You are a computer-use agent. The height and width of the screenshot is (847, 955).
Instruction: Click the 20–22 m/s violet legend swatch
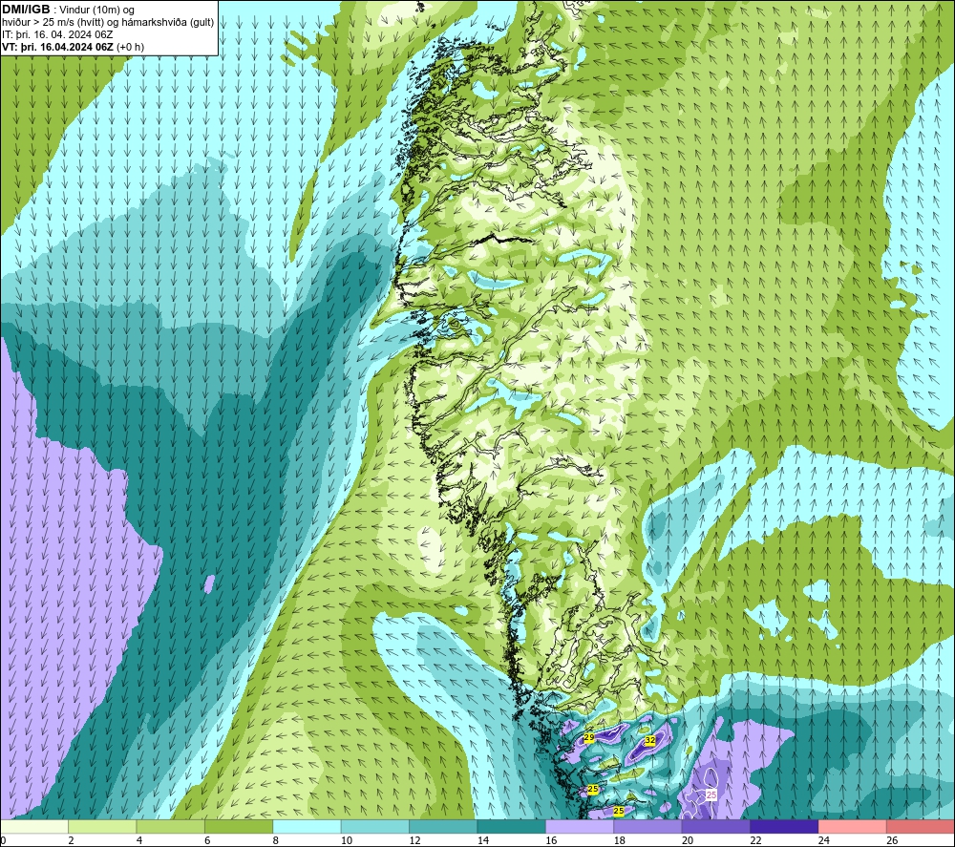click(x=716, y=827)
